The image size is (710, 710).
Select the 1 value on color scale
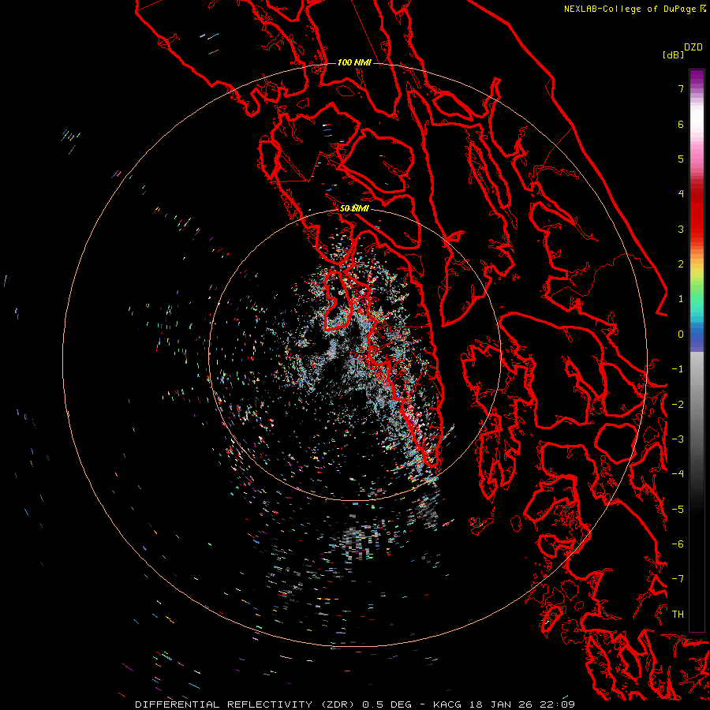click(681, 299)
